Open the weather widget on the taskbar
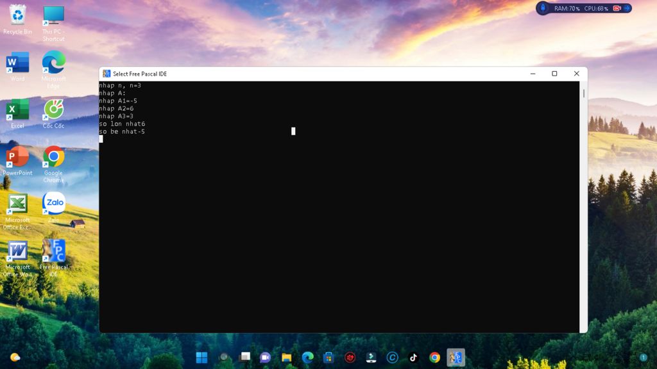The height and width of the screenshot is (369, 657). coord(15,357)
